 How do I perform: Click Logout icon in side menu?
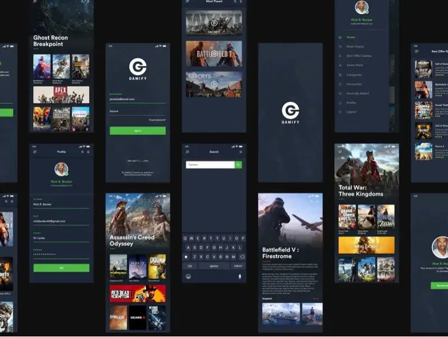tap(340, 112)
